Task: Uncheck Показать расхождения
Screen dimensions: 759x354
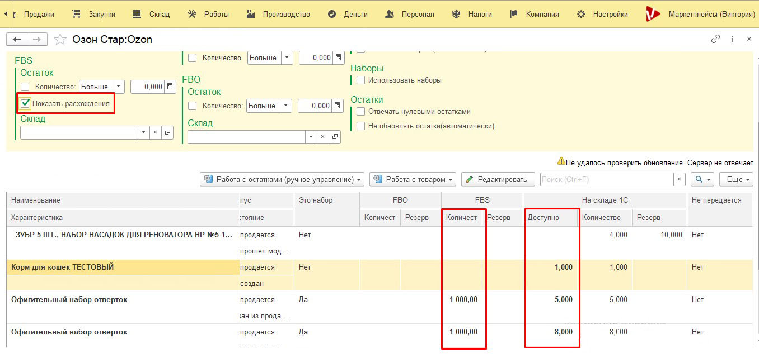Action: [x=25, y=103]
